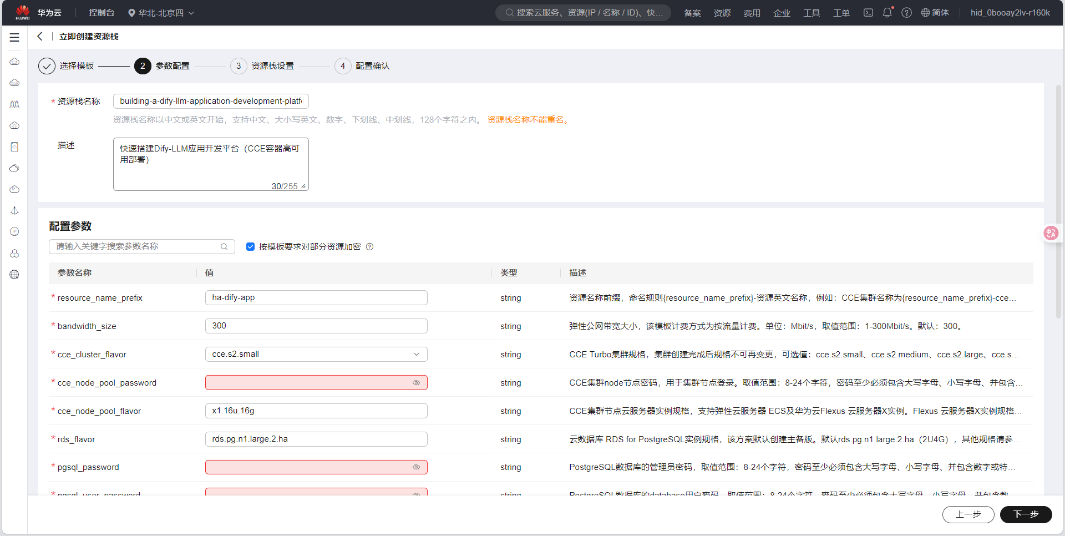Open the 工单 header menu
This screenshot has width=1065, height=536.
[x=841, y=13]
